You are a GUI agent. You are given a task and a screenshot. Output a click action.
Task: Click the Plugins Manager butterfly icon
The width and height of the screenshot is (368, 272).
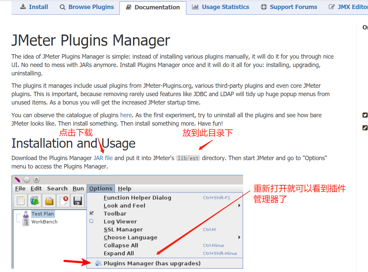click(x=98, y=263)
